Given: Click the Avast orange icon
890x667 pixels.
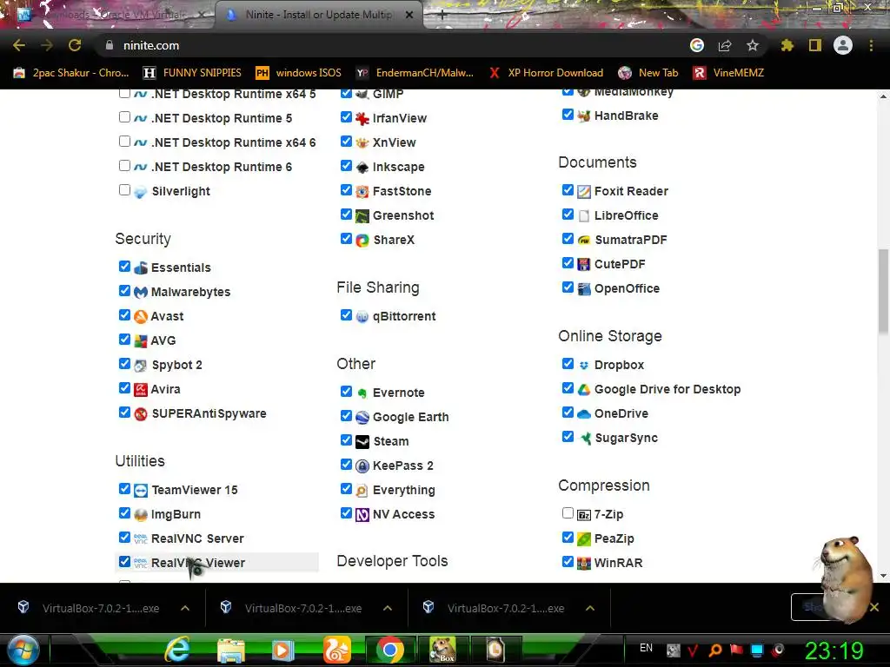Looking at the screenshot, I should click(141, 316).
